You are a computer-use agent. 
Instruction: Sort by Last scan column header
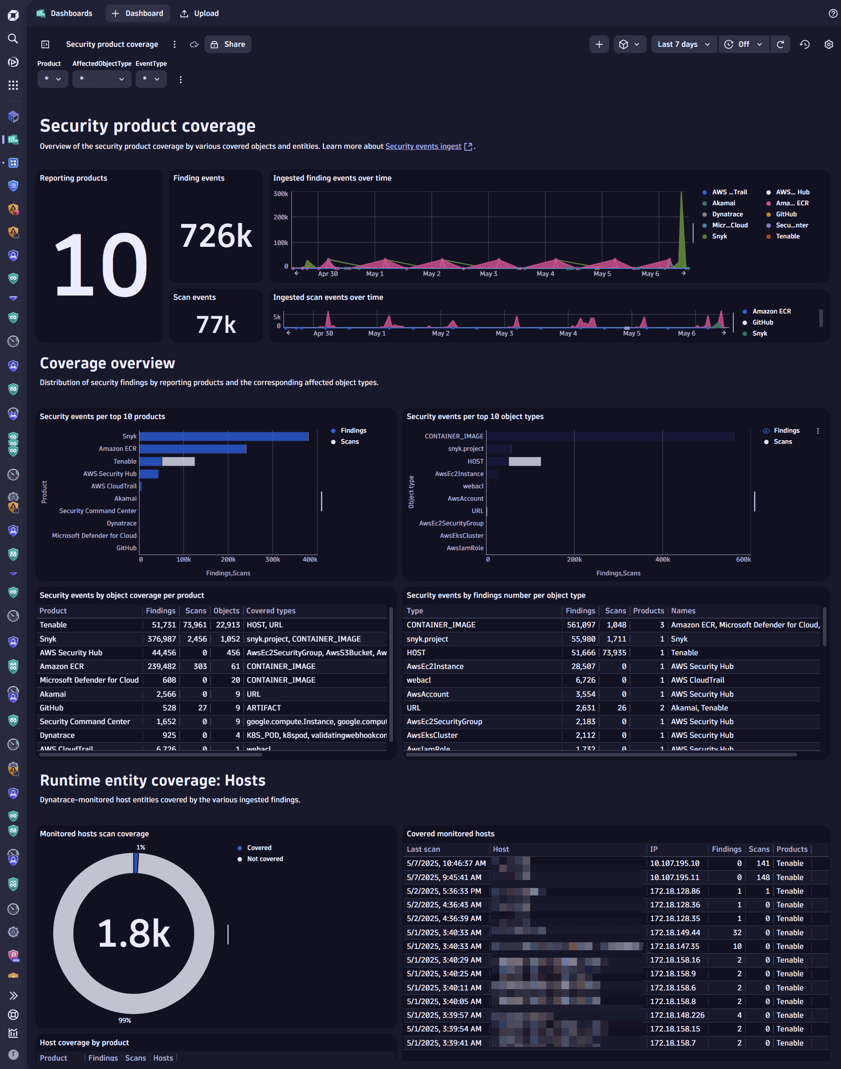coord(423,850)
